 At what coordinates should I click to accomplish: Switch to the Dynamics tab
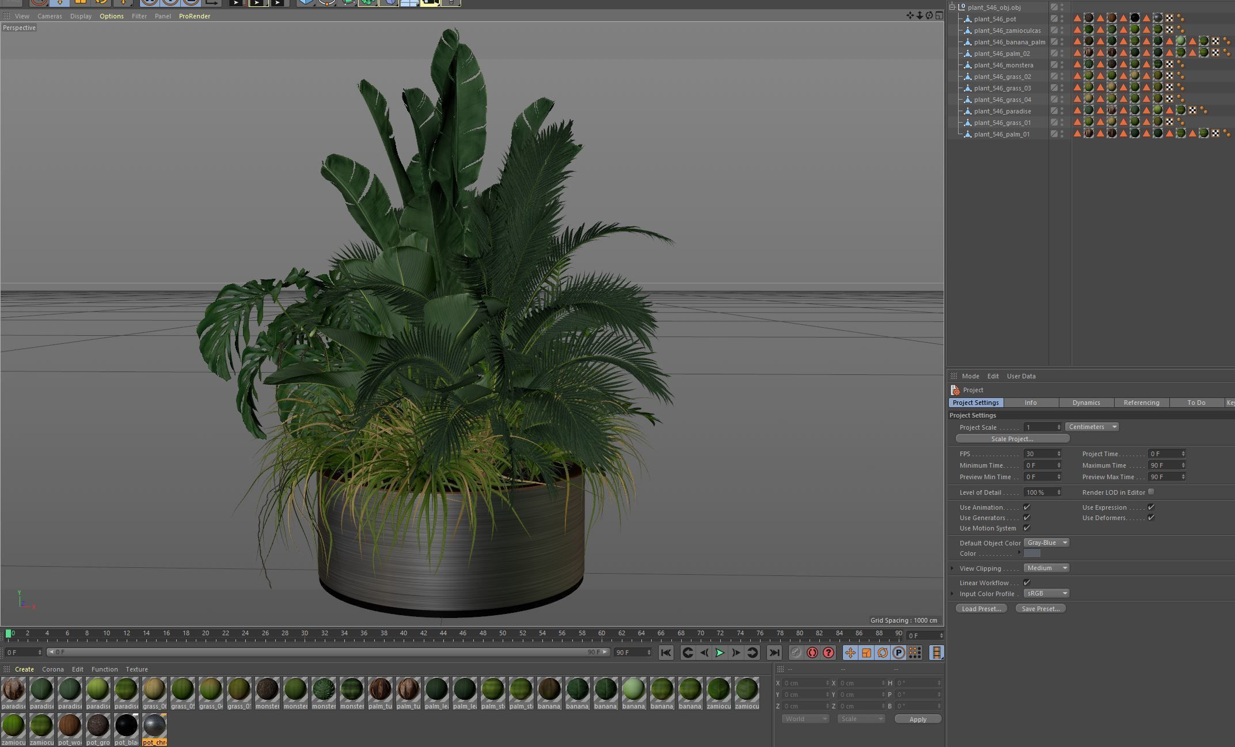point(1086,403)
